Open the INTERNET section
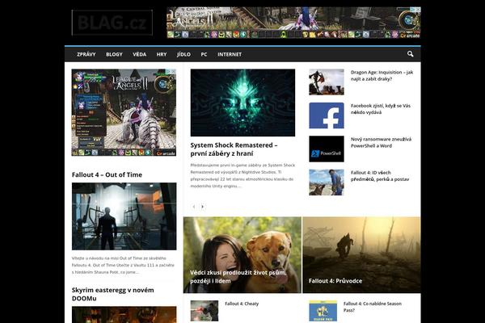The image size is (485, 323). tap(230, 54)
